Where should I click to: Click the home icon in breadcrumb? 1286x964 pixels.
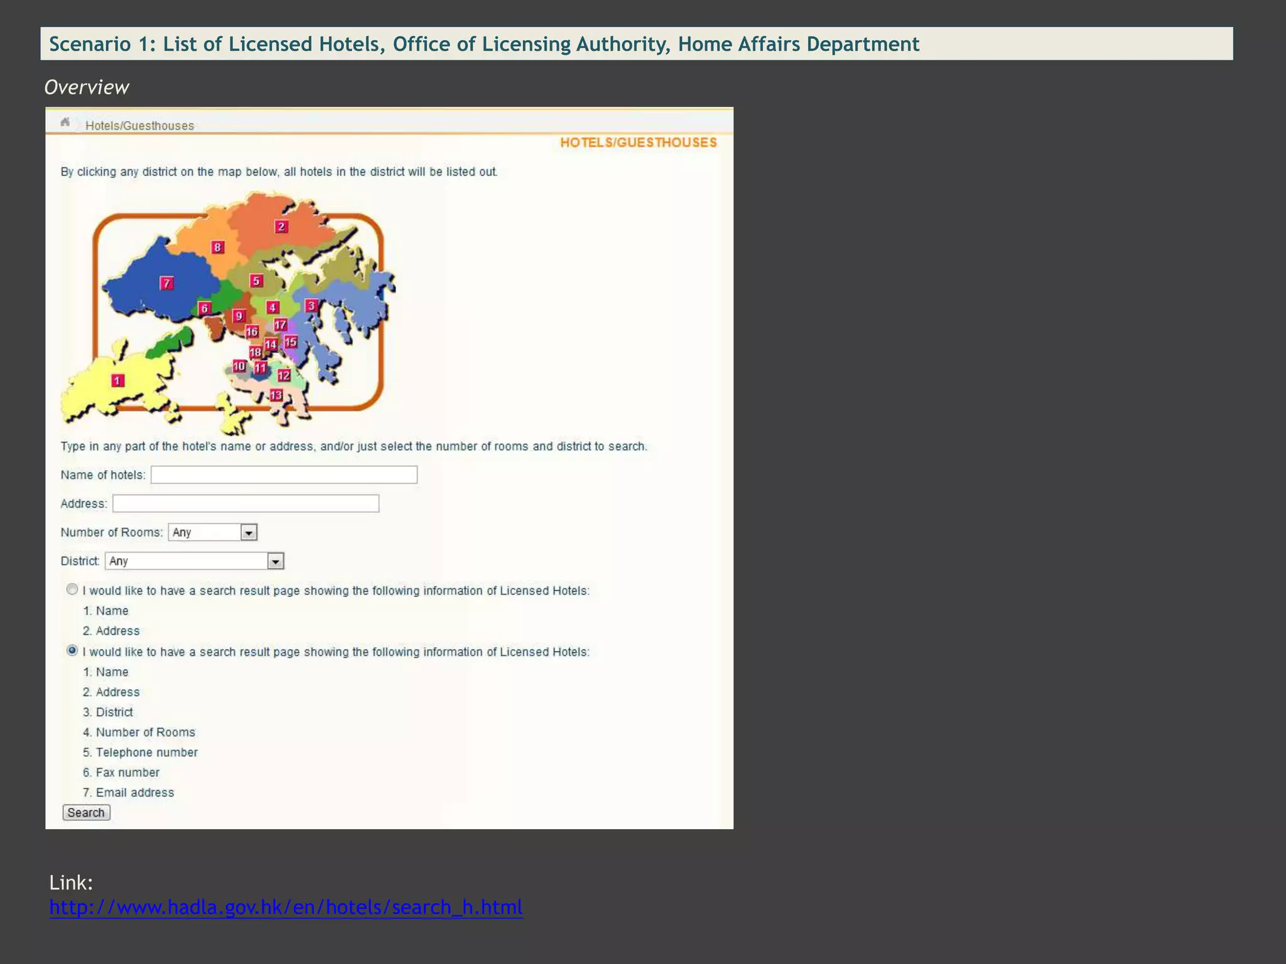65,123
